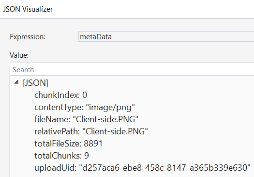
Task: Click the Expression label
Action: coord(28,37)
